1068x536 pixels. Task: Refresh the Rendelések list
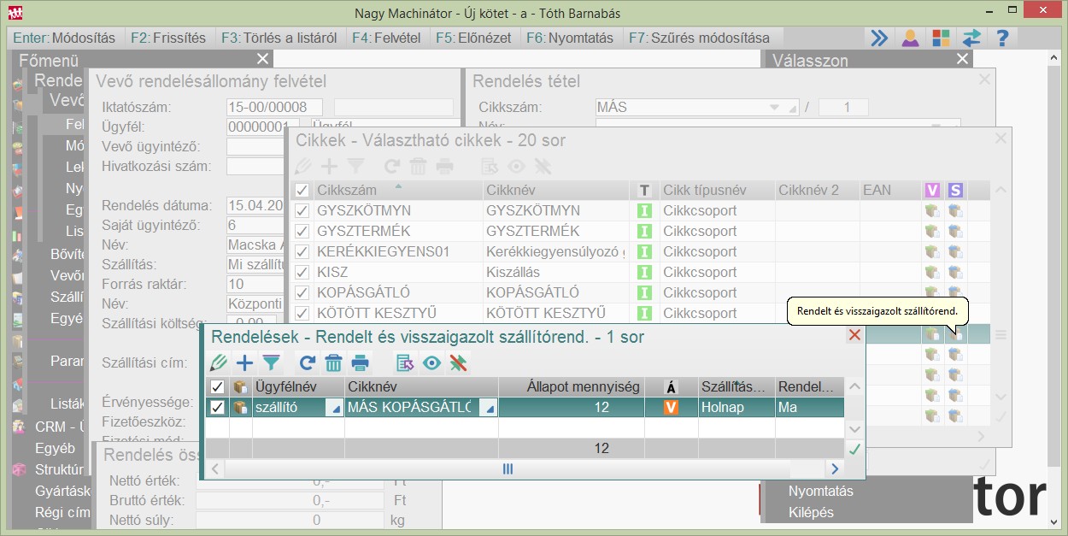(x=308, y=362)
